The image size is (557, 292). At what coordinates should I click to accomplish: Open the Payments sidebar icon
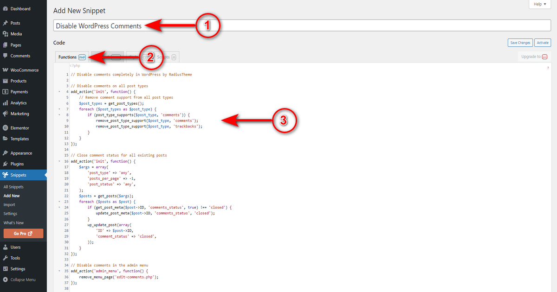(x=5, y=92)
